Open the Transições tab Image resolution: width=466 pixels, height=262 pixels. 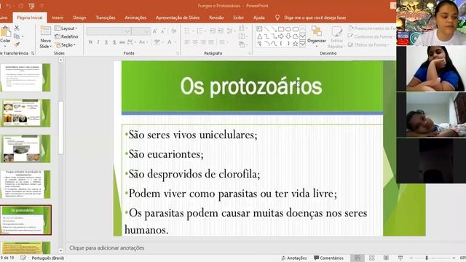[106, 17]
